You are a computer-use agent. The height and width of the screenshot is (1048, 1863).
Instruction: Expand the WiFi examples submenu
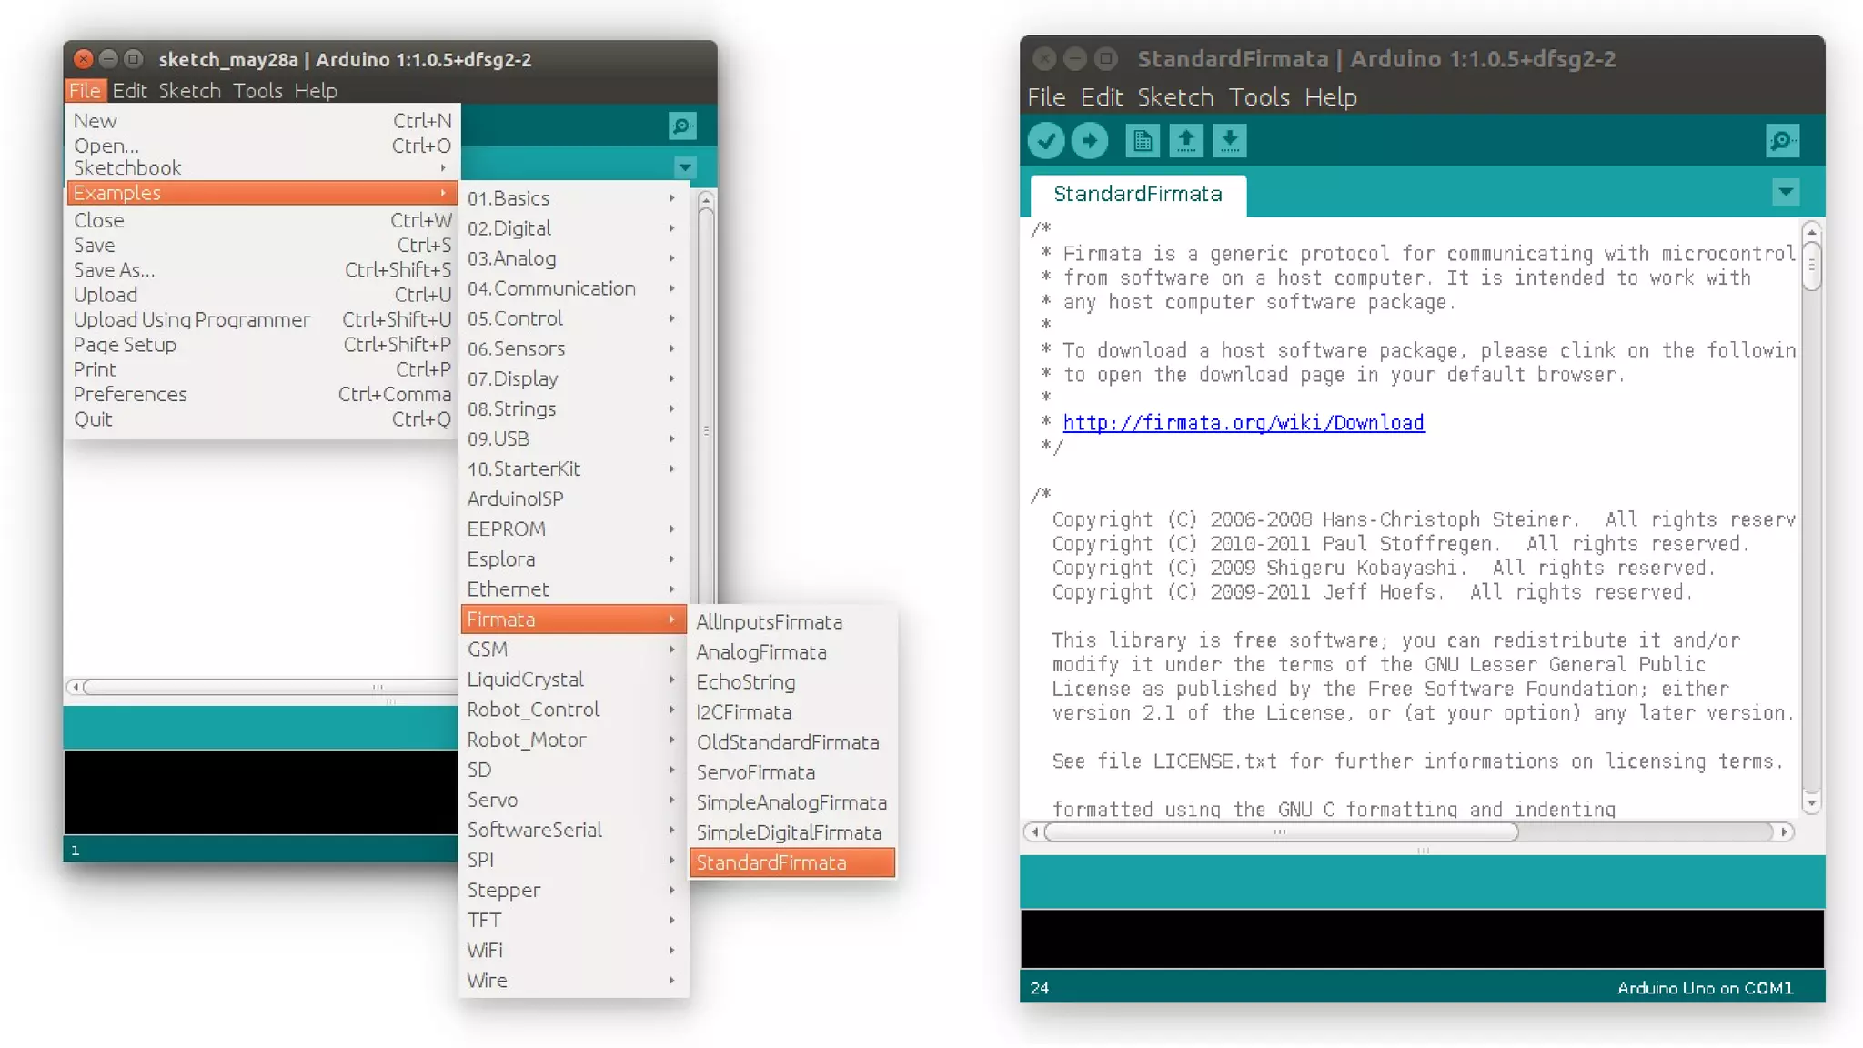click(574, 949)
